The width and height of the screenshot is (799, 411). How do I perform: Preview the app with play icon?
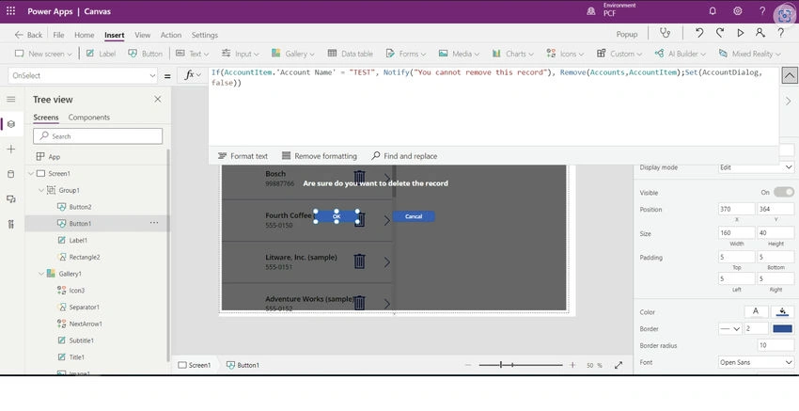[740, 33]
